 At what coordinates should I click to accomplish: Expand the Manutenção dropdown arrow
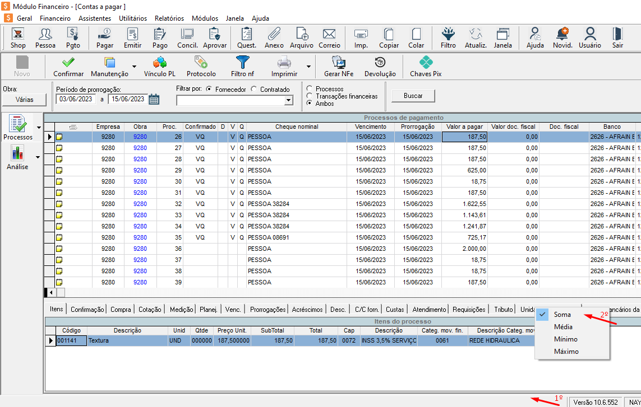pyautogui.click(x=134, y=67)
